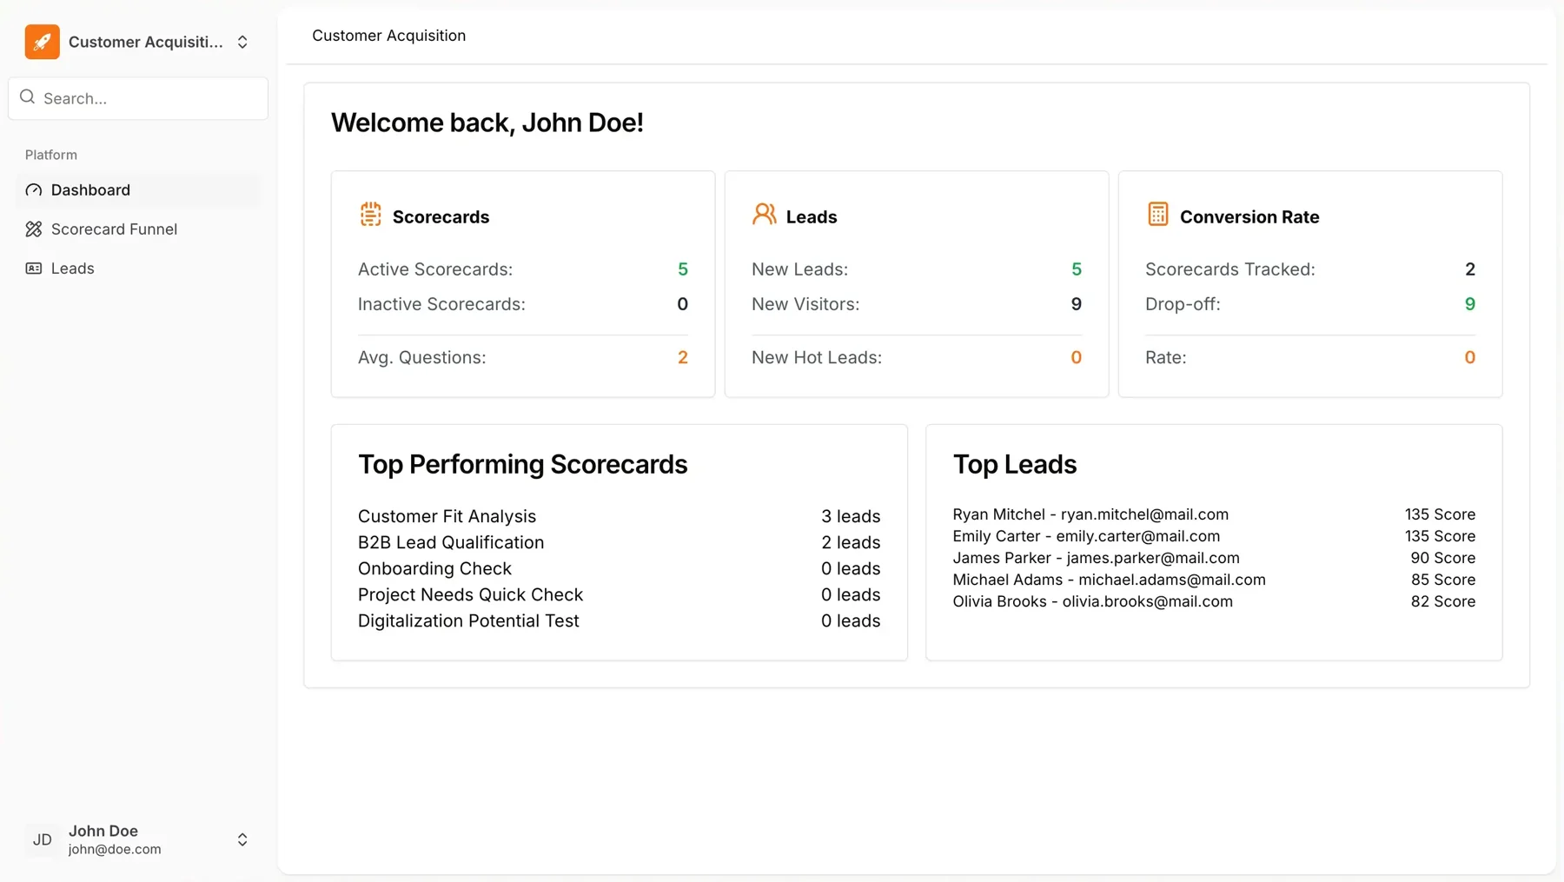1564x882 pixels.
Task: Focus the Search input field
Action: pyautogui.click(x=138, y=98)
